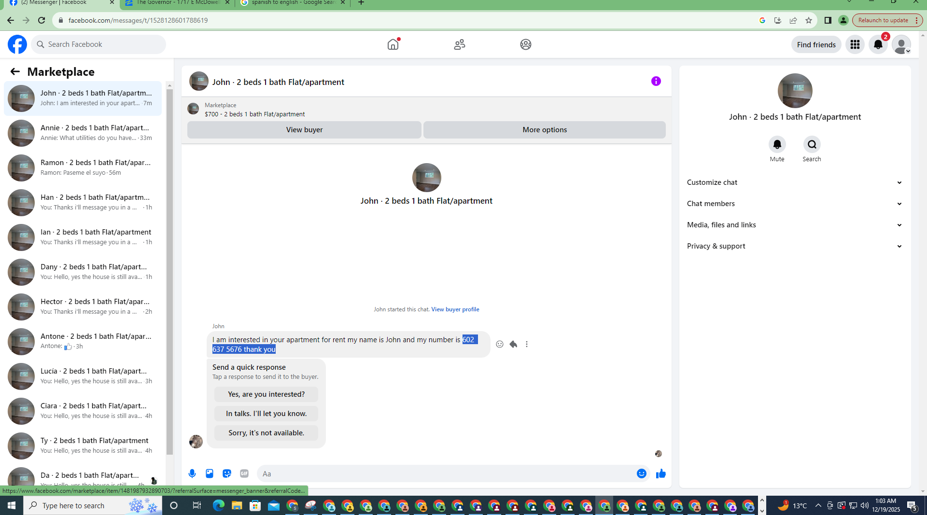Open the notifications bell with badge

(878, 44)
